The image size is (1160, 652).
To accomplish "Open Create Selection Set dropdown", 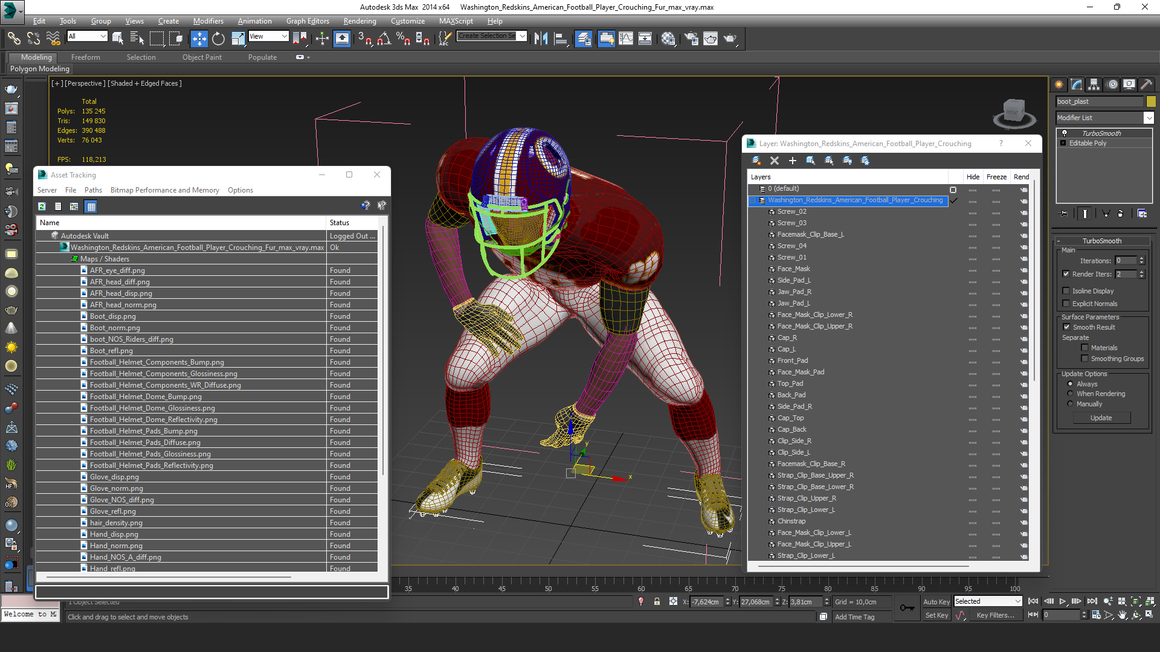I will 522,36.
